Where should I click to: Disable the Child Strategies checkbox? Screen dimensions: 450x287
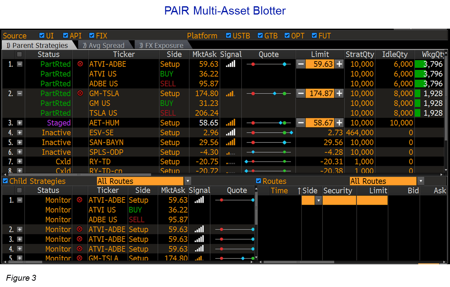click(x=5, y=181)
